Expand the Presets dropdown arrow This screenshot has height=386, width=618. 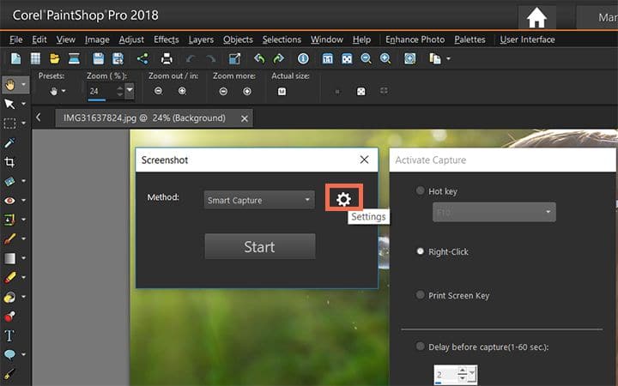pos(63,92)
